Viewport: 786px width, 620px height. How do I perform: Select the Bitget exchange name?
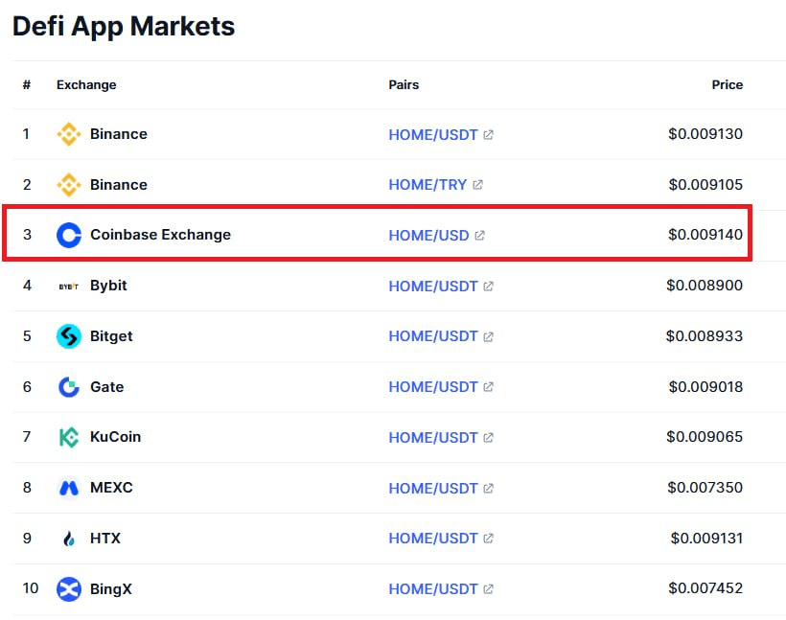pos(111,336)
